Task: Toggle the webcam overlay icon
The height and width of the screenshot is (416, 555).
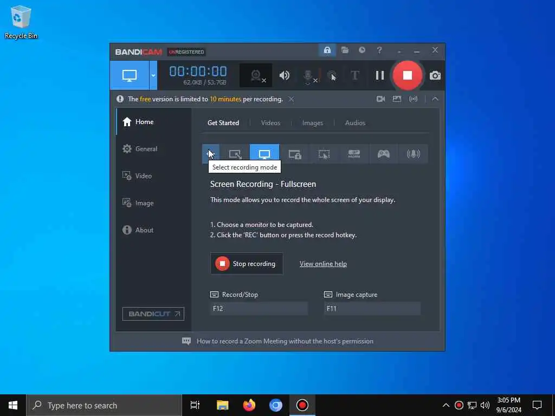Action: click(256, 75)
